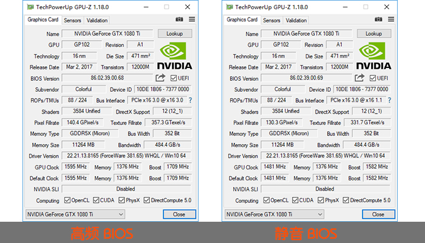This screenshot has width=425, height=243.
Task: Click Die Size 471 mm² in left window
Action: tap(140, 56)
